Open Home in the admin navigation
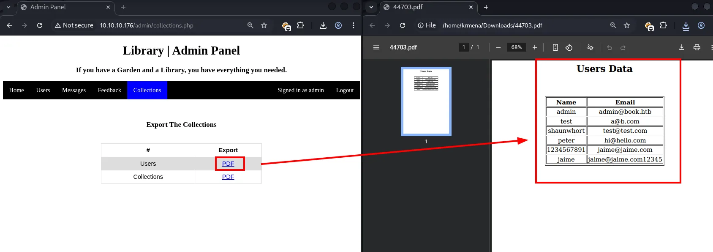713x252 pixels. (x=16, y=90)
